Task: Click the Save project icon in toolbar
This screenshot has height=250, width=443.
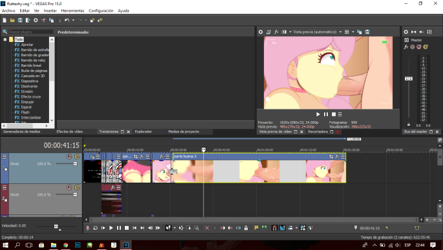Action: click(x=20, y=20)
